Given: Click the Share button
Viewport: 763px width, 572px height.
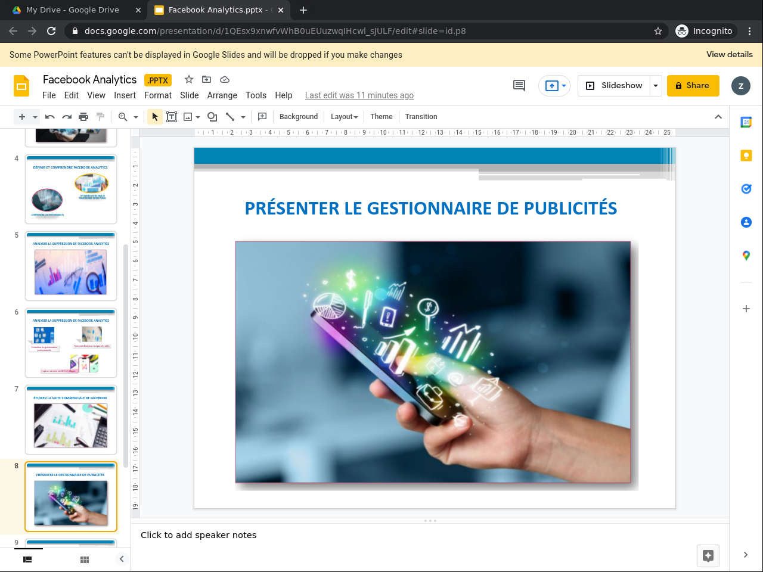Looking at the screenshot, I should (693, 86).
